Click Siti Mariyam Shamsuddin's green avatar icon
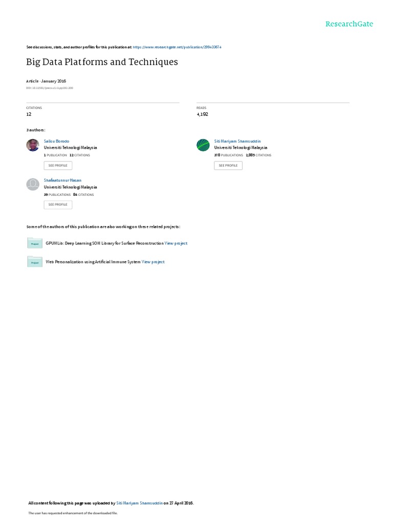The width and height of the screenshot is (393, 525). coord(203,145)
